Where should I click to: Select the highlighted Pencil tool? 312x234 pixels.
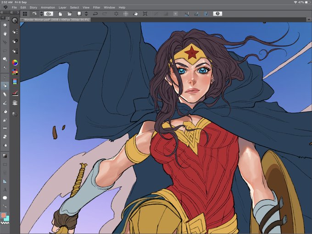pyautogui.click(x=5, y=86)
